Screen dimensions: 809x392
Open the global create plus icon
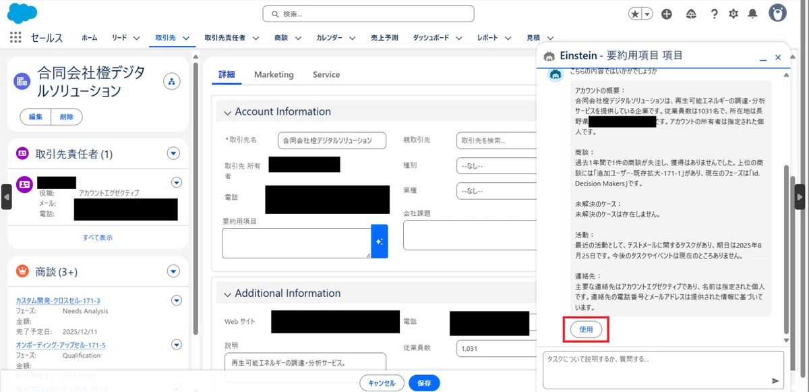tap(667, 13)
